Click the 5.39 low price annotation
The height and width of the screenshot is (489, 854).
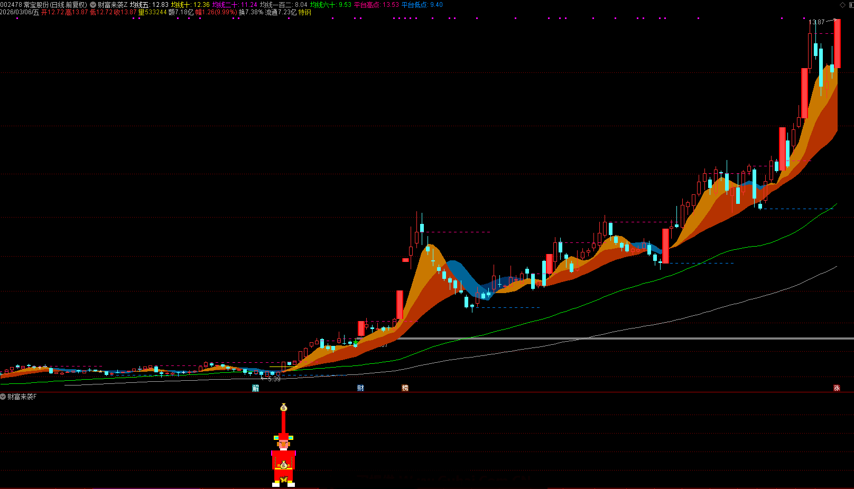pos(274,379)
